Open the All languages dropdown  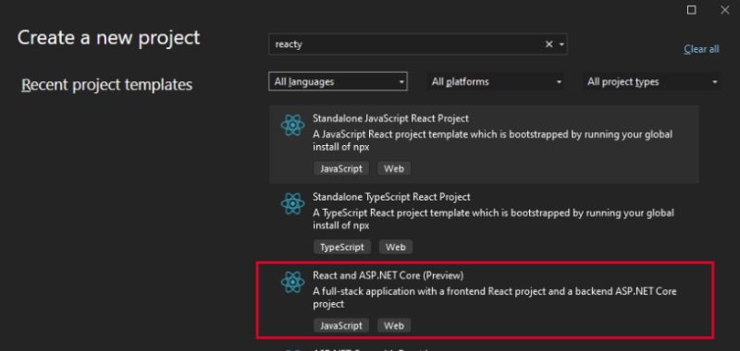[x=338, y=81]
